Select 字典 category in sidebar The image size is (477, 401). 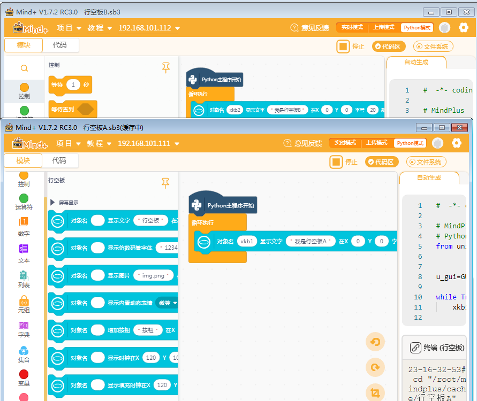(24, 329)
